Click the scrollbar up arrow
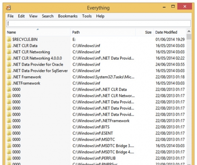Viewport: 197px width, 165px height. point(189,31)
